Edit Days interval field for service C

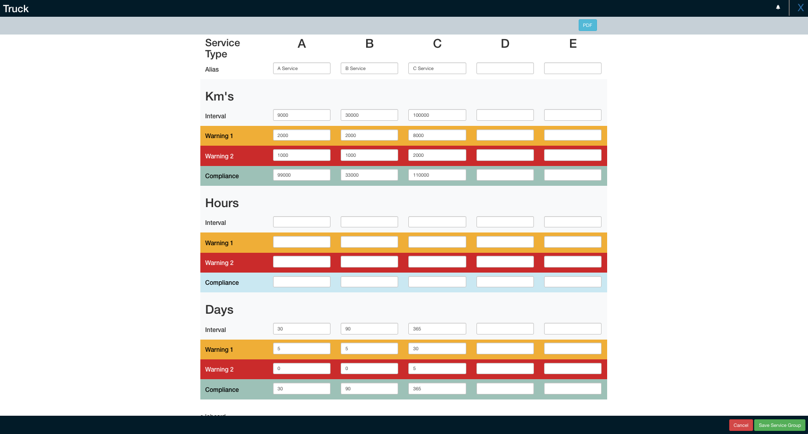[x=437, y=329]
